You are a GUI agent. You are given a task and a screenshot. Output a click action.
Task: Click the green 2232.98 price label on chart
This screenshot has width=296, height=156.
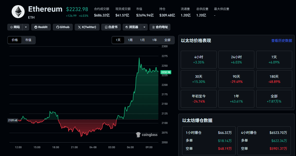point(166,72)
